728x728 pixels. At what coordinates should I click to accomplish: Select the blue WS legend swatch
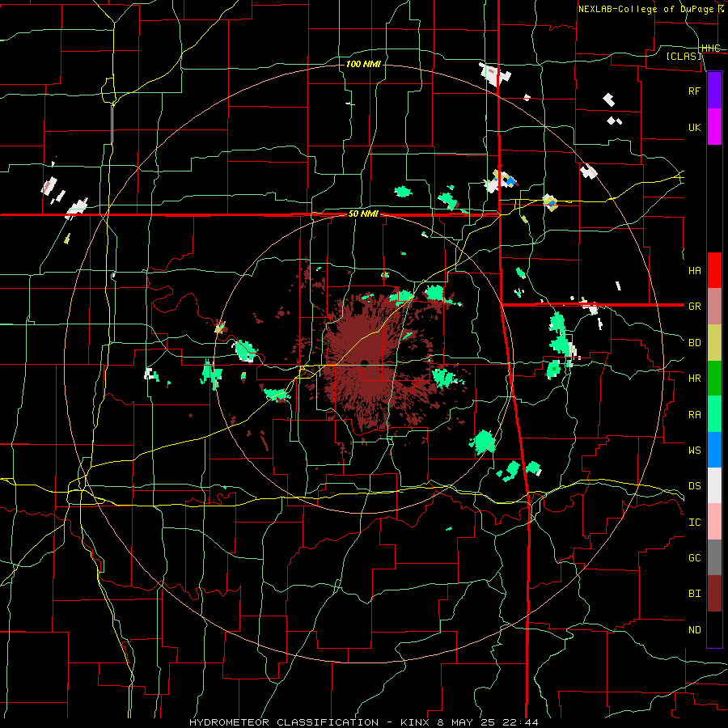(x=714, y=450)
